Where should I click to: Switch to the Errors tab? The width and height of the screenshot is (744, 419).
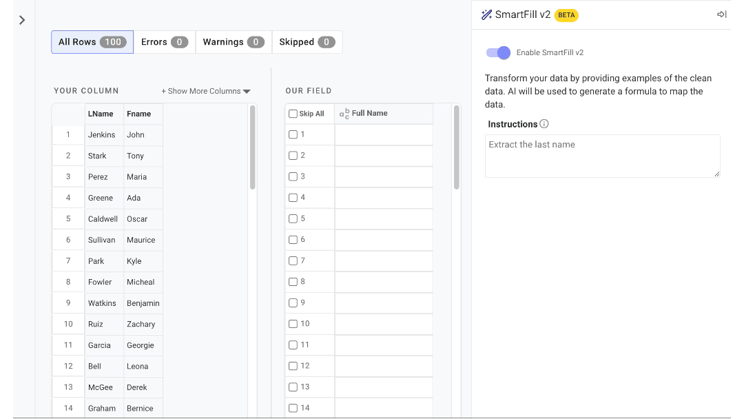coord(164,42)
